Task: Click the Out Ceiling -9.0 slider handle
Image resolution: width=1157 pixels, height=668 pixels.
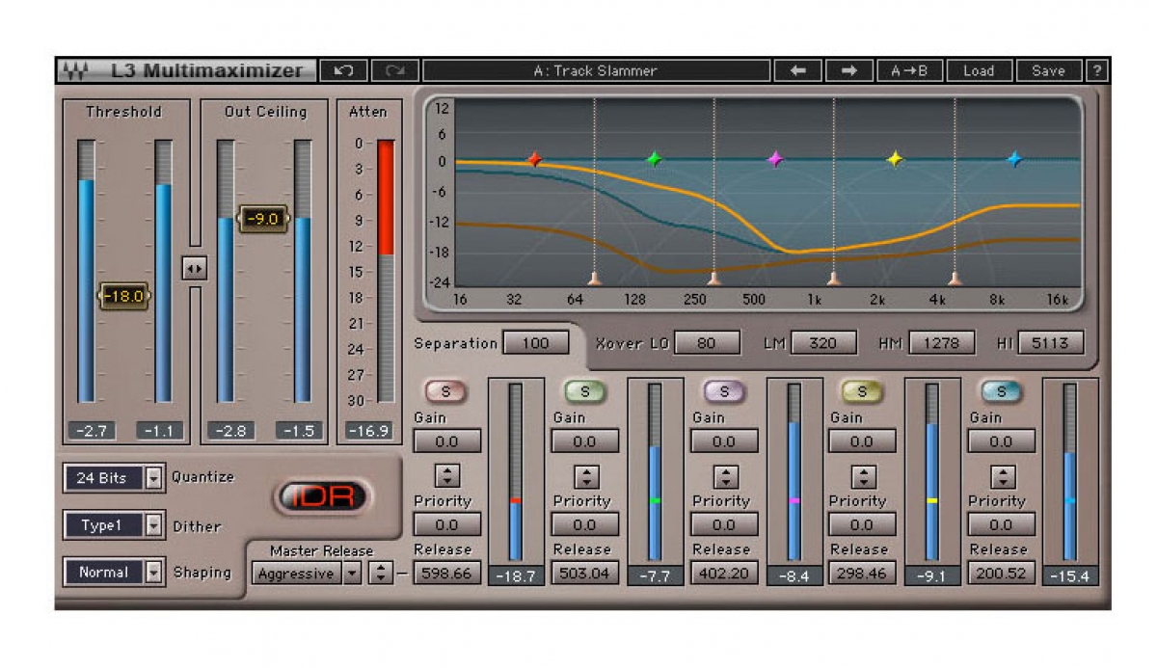Action: tap(263, 219)
